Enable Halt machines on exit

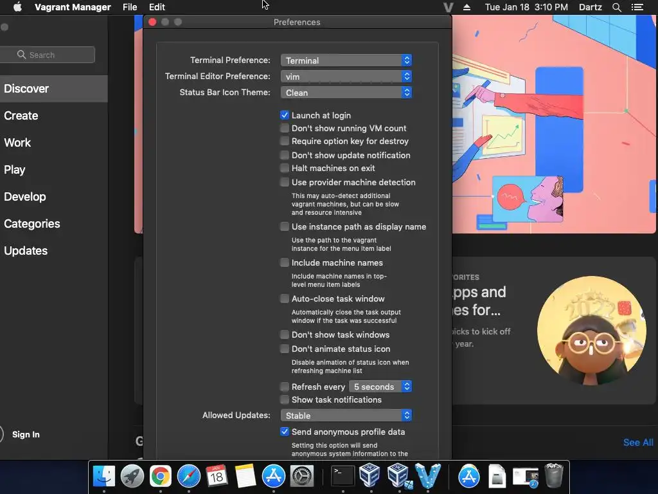pyautogui.click(x=285, y=168)
